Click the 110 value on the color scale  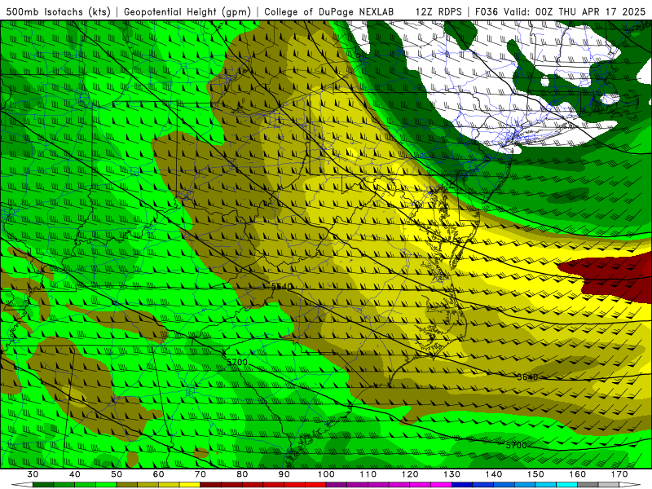368,474
